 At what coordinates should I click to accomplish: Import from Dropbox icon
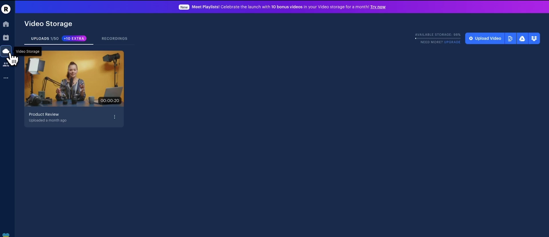[534, 38]
